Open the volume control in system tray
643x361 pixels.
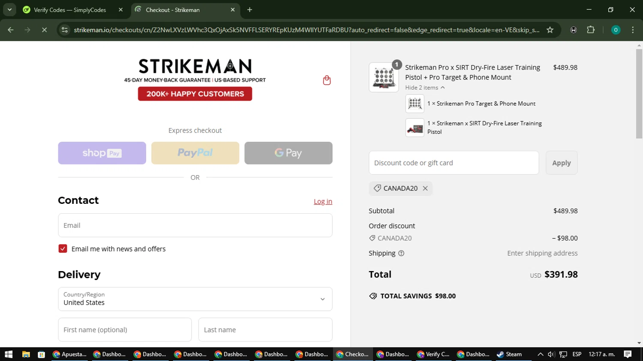(x=551, y=354)
